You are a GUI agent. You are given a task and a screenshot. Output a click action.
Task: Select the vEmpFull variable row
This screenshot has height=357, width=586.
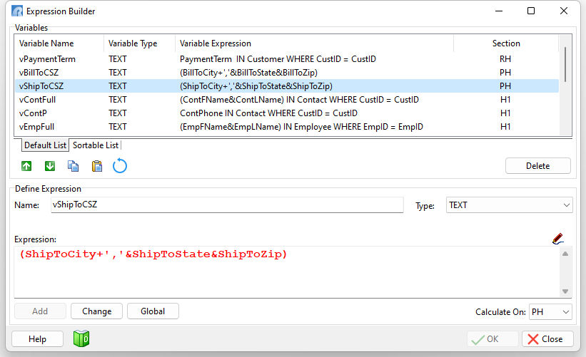point(287,127)
